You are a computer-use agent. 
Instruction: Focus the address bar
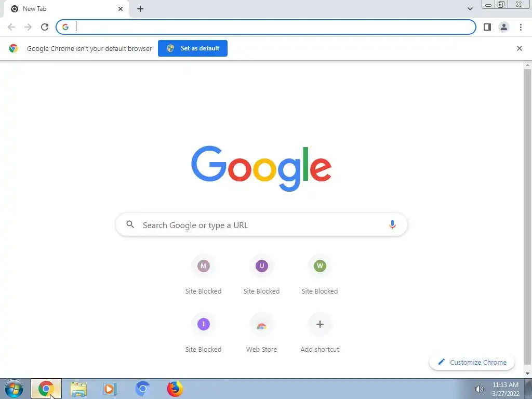(x=266, y=27)
